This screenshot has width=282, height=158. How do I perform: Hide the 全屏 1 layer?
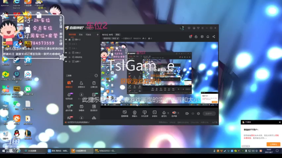pyautogui.click(x=66, y=61)
